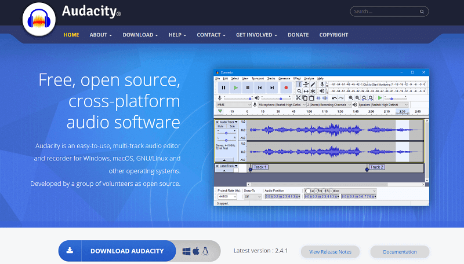Click Skip to Start button
The image size is (464, 264).
(x=260, y=87)
